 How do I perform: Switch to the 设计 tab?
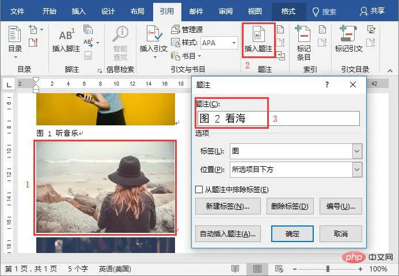108,11
